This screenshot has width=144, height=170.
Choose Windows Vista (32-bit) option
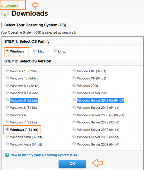tap(7, 136)
